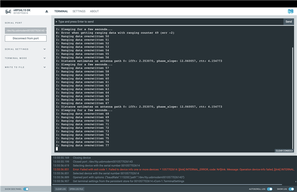
Task: Click 'Ranging data overwritten 50' line
Action: click(83, 37)
